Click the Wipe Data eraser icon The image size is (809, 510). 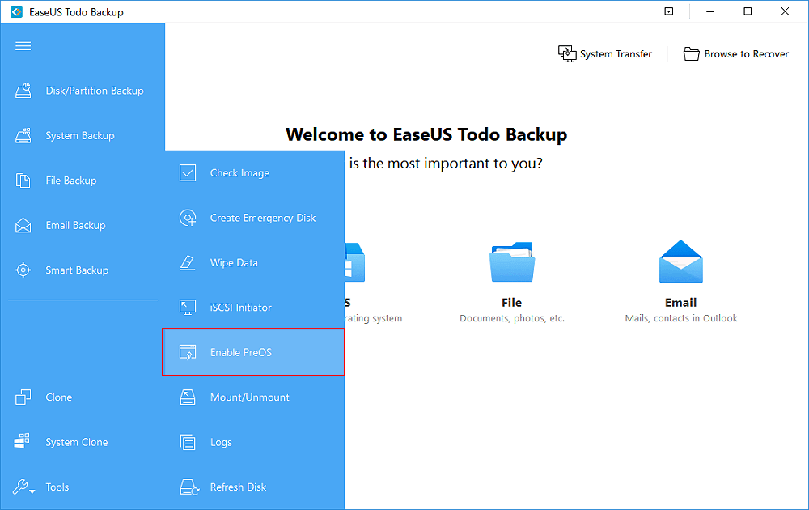point(188,263)
